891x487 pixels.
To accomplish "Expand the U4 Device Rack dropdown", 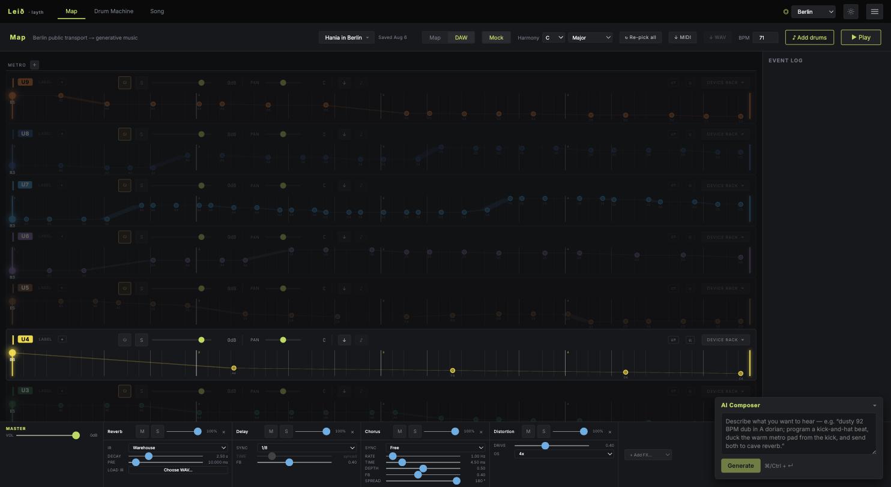I will click(725, 340).
